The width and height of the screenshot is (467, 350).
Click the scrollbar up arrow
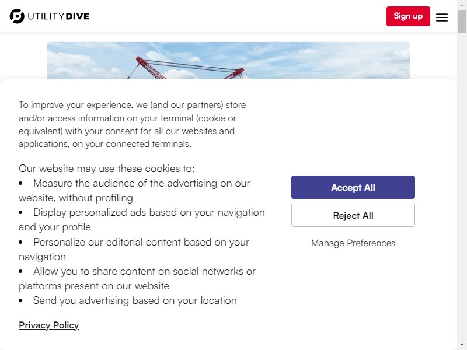pos(462,5)
